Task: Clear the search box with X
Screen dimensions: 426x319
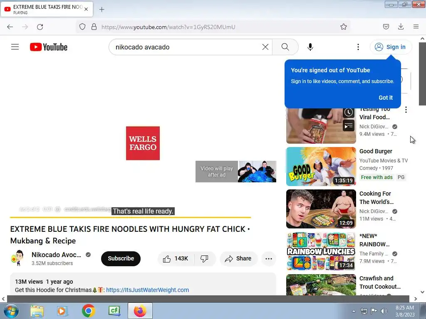Action: 265,47
